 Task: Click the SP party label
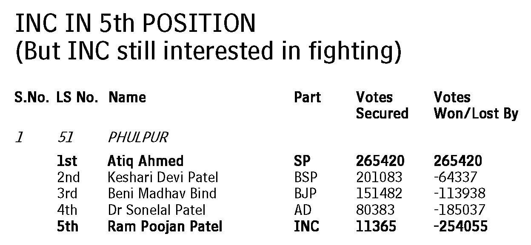click(x=302, y=161)
